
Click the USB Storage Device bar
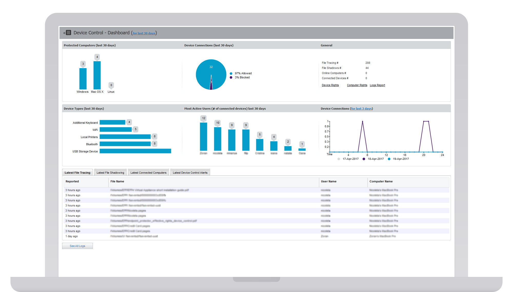pyautogui.click(x=135, y=151)
